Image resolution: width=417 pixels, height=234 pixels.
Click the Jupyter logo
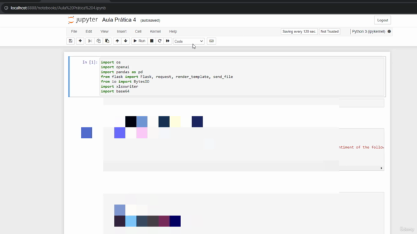[x=83, y=20]
